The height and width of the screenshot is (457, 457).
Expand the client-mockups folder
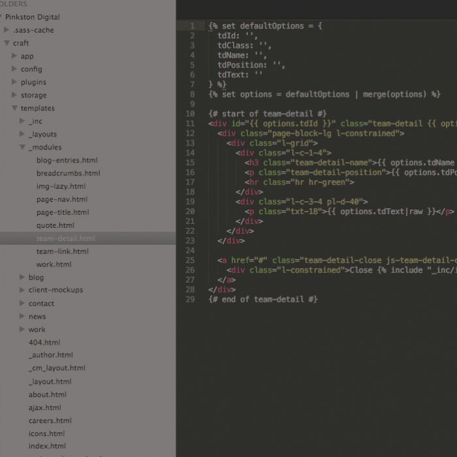(23, 290)
